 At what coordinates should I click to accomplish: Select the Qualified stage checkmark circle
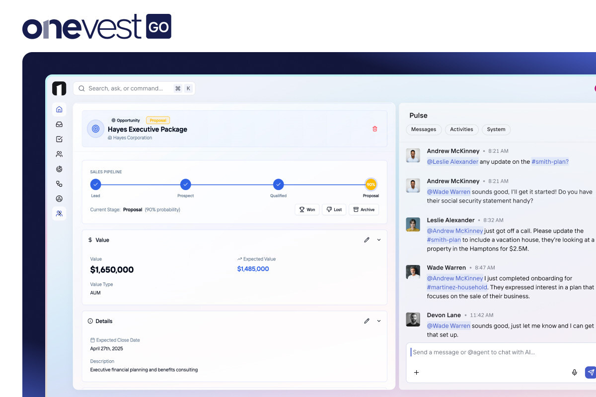tap(278, 185)
